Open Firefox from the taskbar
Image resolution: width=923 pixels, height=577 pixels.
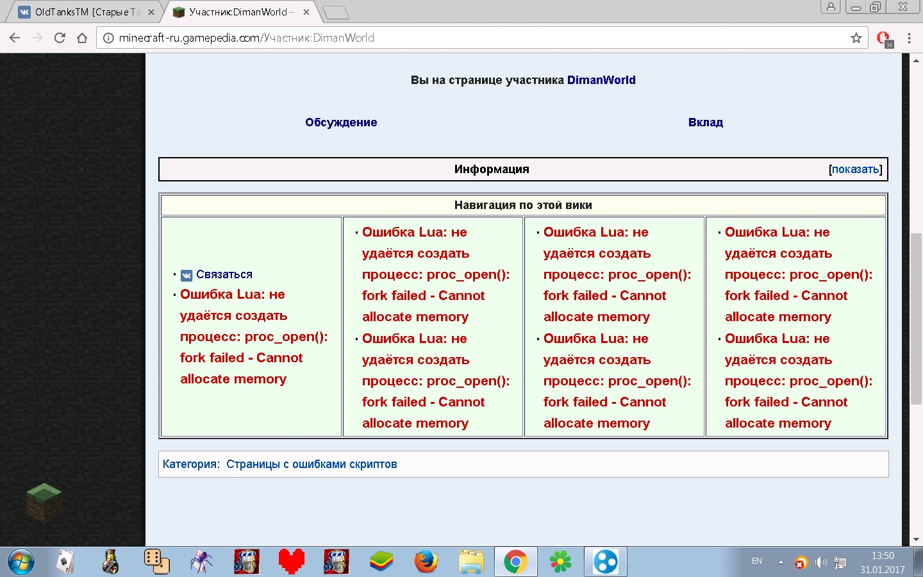[426, 562]
